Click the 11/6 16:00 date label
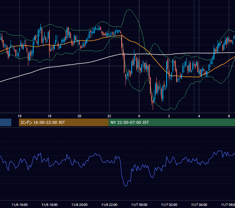235x208 pixels. click(x=20, y=205)
